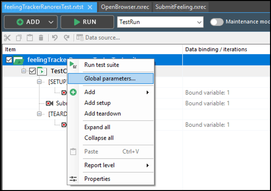Screen dimensions: 271x191
Task: Choose Global parameters... from context menu
Action: point(111,78)
